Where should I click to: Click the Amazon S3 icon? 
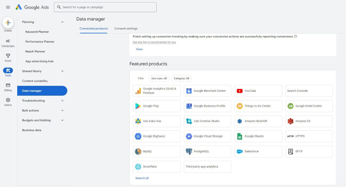coord(290,121)
